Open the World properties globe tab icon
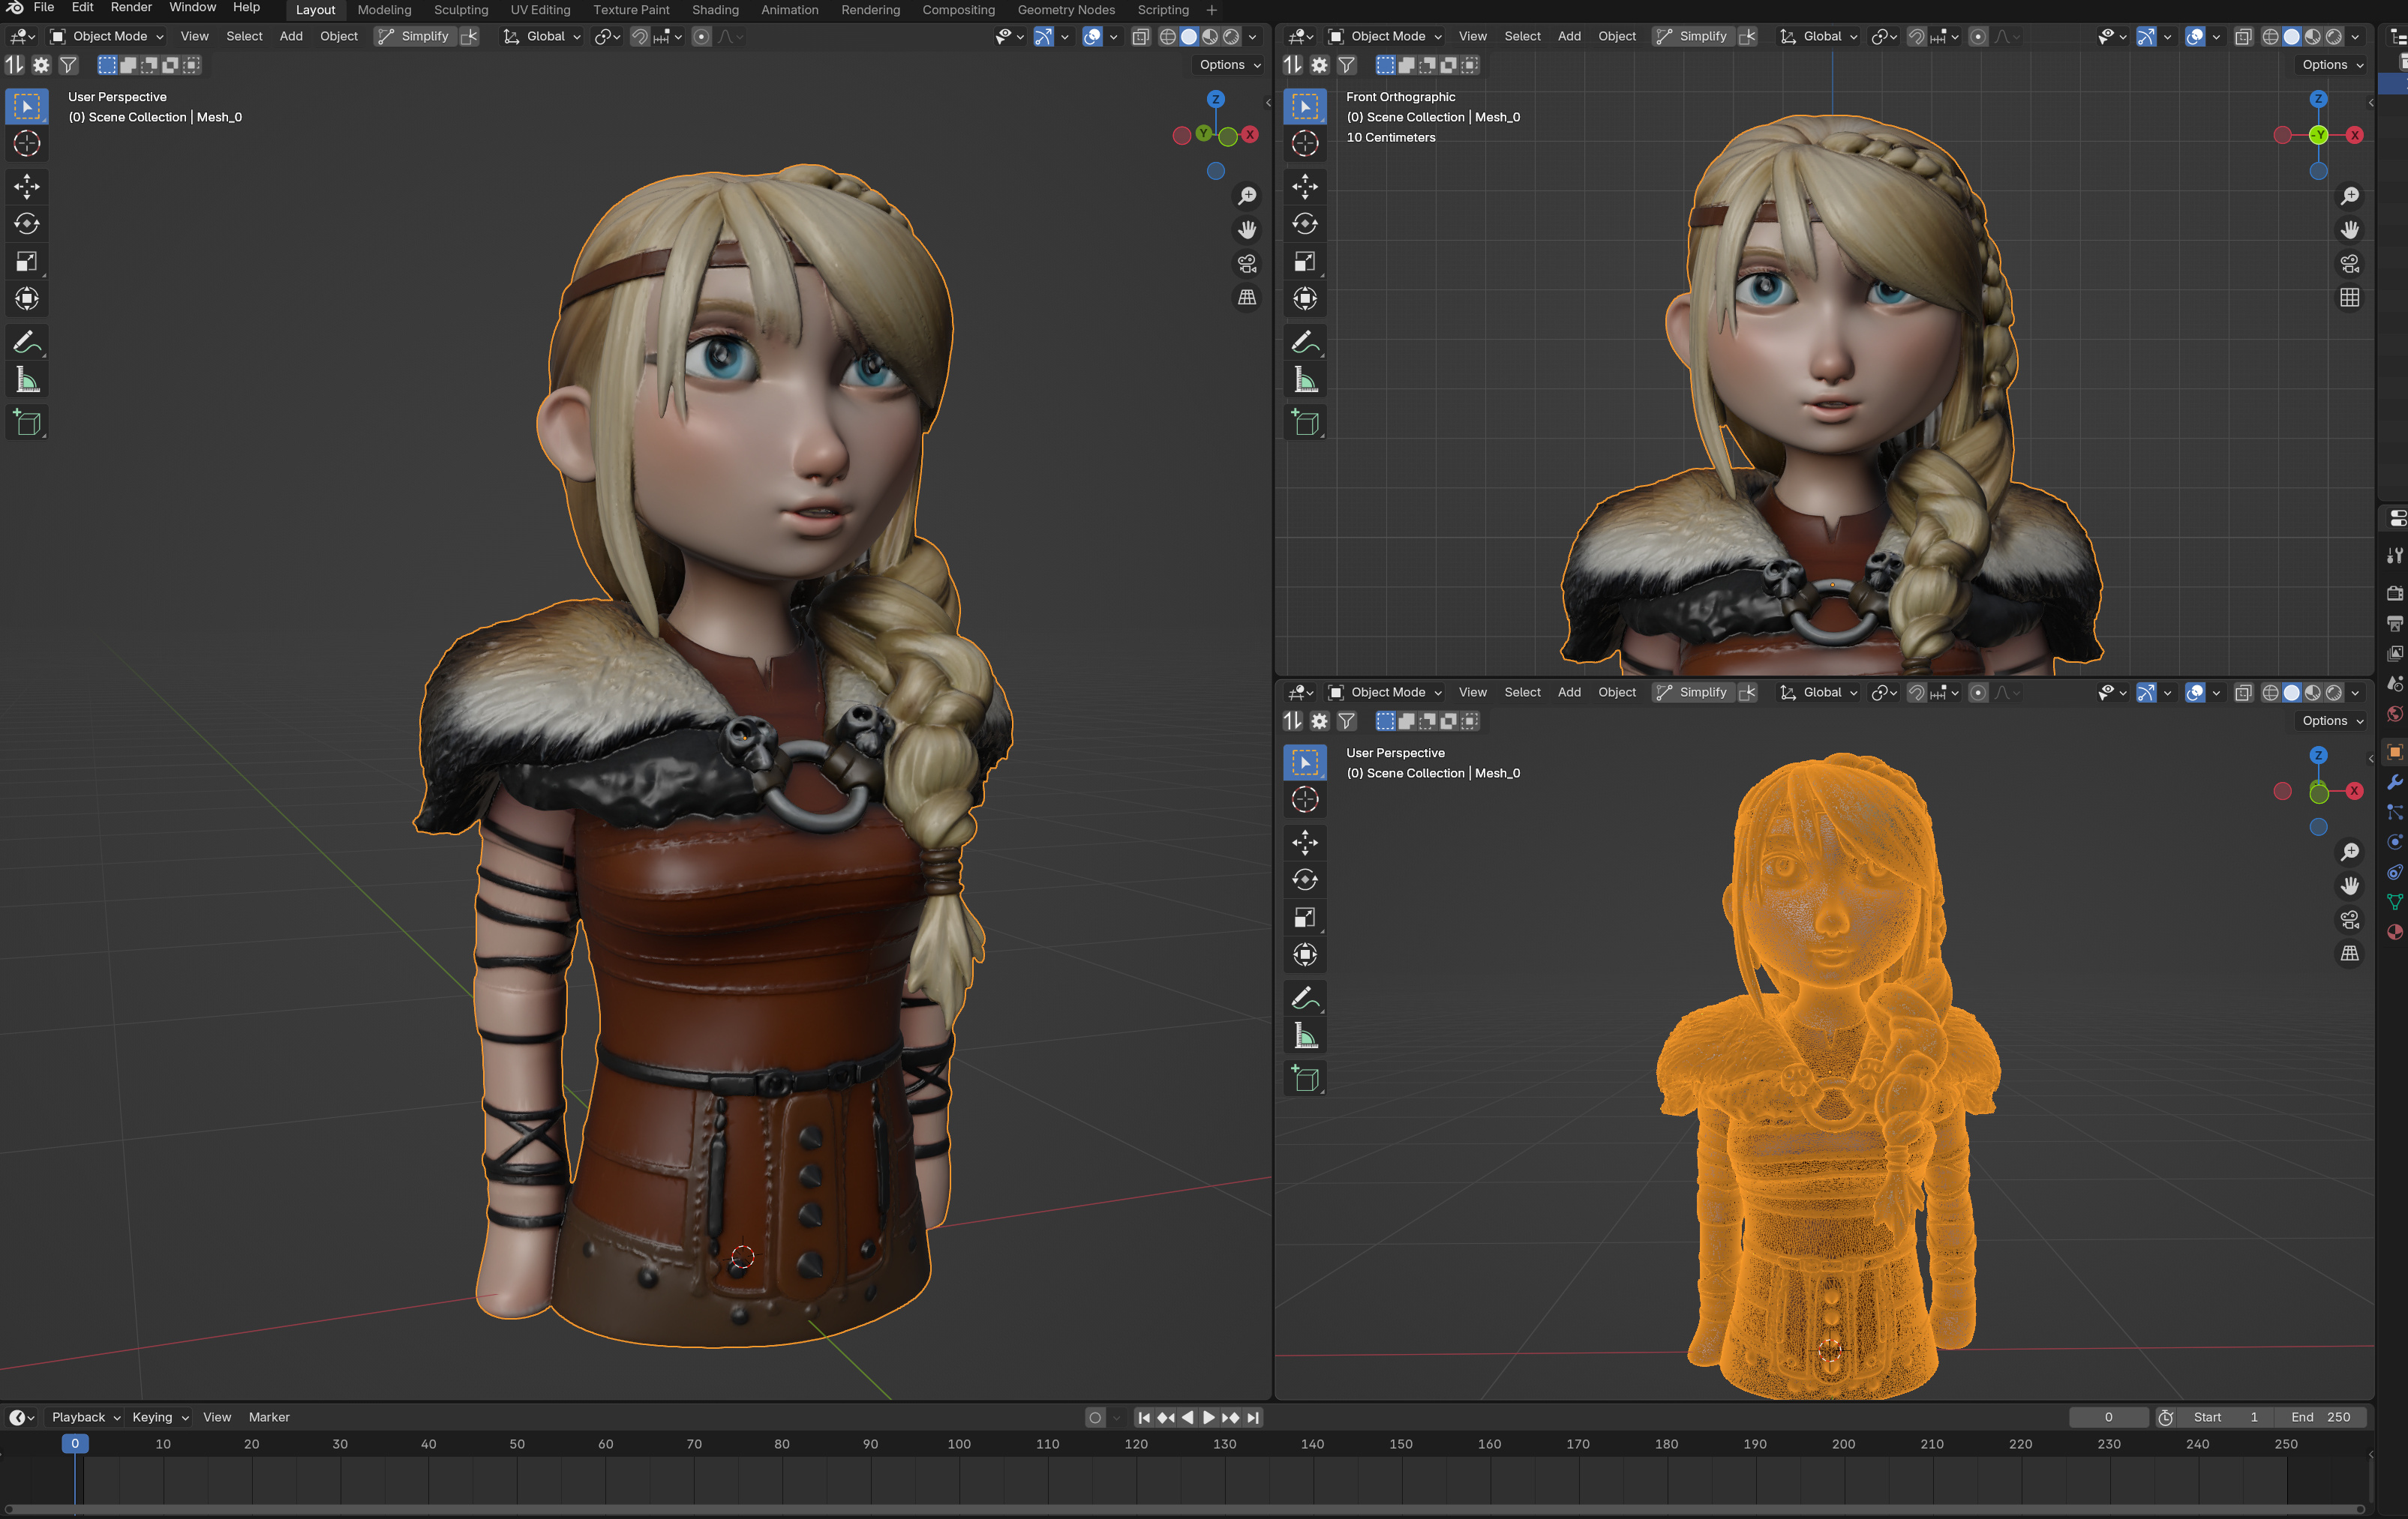Viewport: 2408px width, 1519px height. coord(2394,714)
